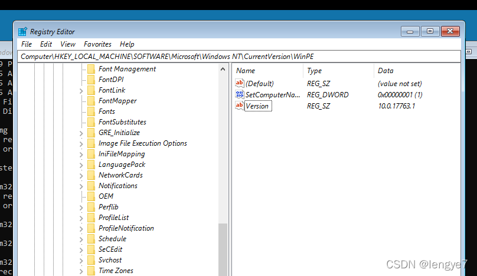The image size is (477, 276).
Task: Click the FontMapper folder icon
Action: pyautogui.click(x=91, y=101)
